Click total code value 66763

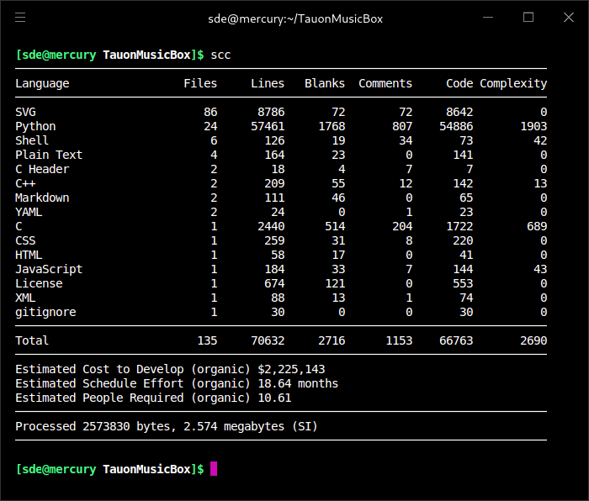pyautogui.click(x=456, y=340)
